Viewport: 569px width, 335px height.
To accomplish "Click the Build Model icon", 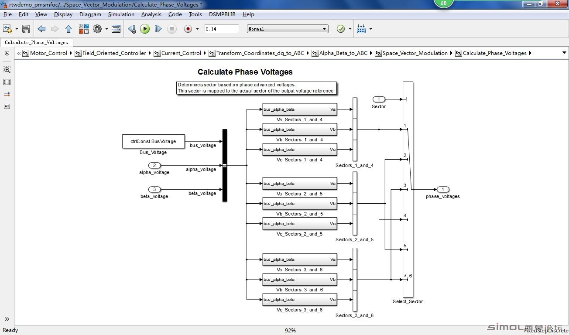I will pos(361,29).
